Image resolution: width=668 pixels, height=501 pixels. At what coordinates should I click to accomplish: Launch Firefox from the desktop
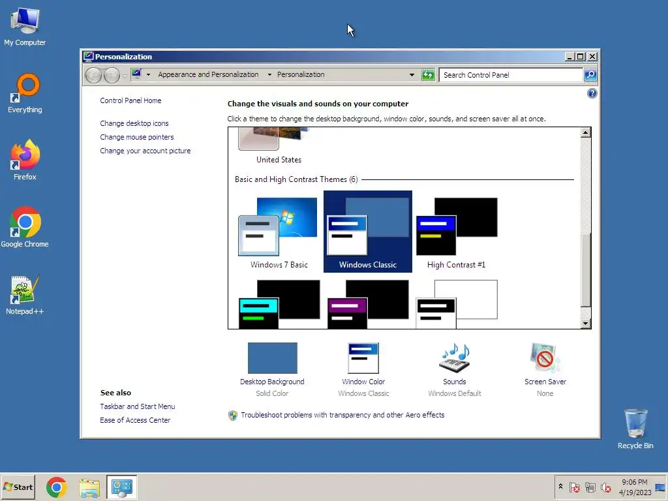pyautogui.click(x=25, y=160)
